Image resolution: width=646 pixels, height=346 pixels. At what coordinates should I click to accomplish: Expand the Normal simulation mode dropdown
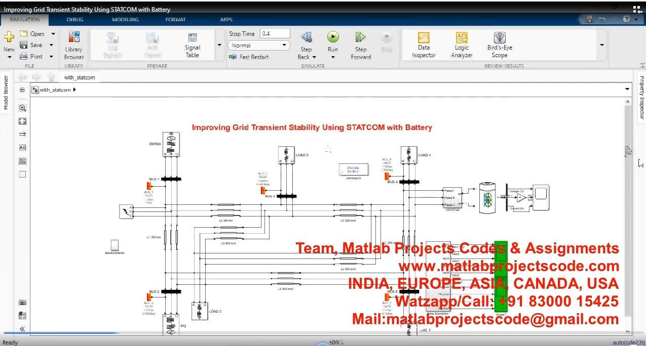tap(258, 46)
